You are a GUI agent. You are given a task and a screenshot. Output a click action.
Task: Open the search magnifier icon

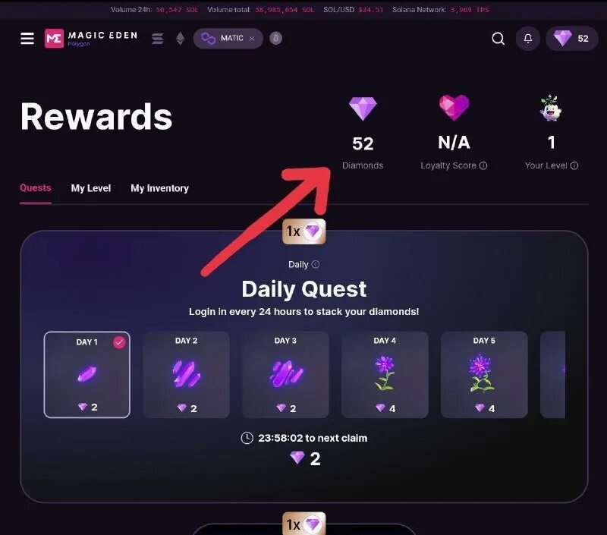pos(498,39)
